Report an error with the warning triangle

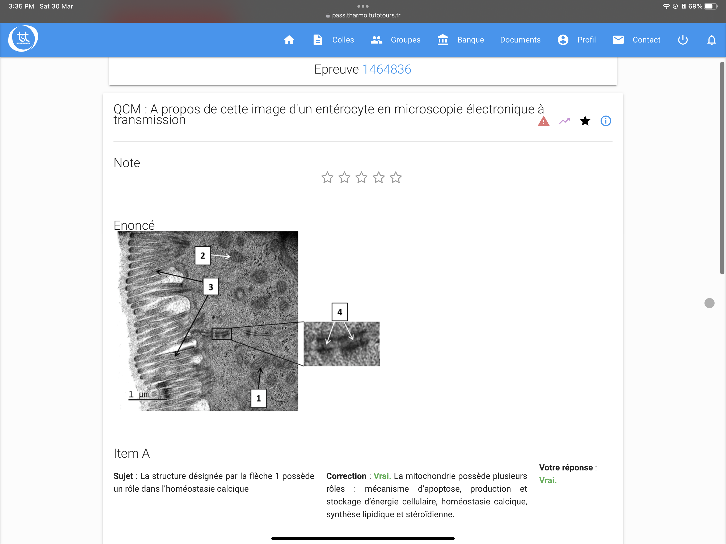click(x=543, y=121)
